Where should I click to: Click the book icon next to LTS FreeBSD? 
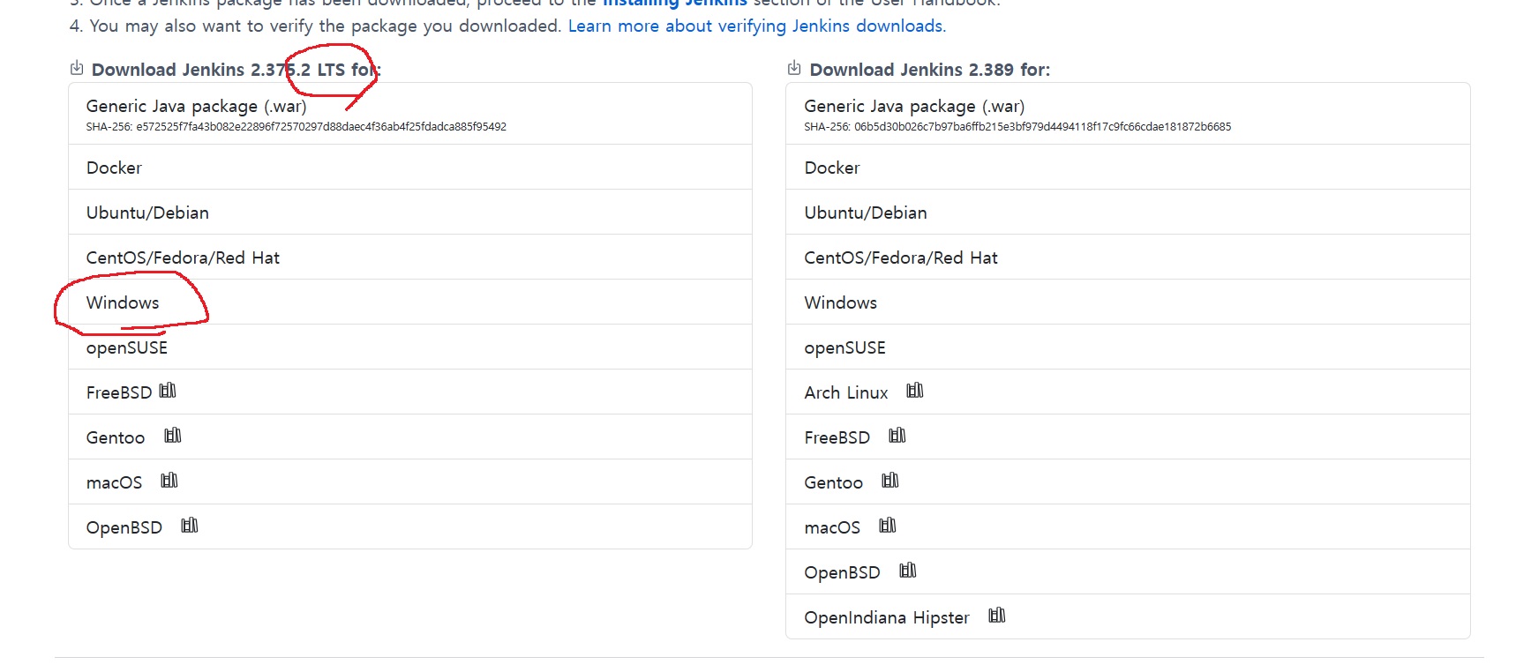click(x=168, y=391)
